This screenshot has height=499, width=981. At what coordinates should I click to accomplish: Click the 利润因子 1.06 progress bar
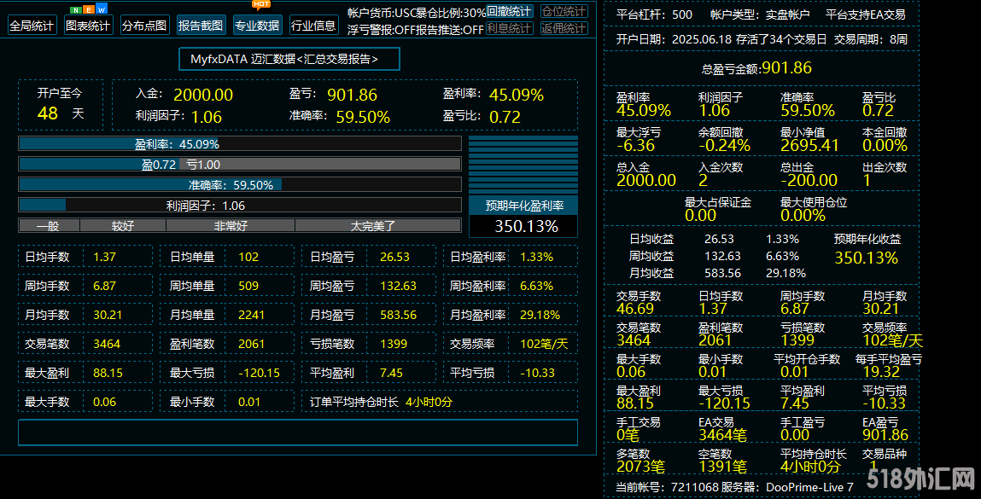coord(240,205)
